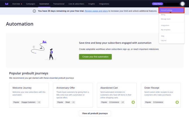
Task: Click the info icon in trial banner
Action: [34, 11]
